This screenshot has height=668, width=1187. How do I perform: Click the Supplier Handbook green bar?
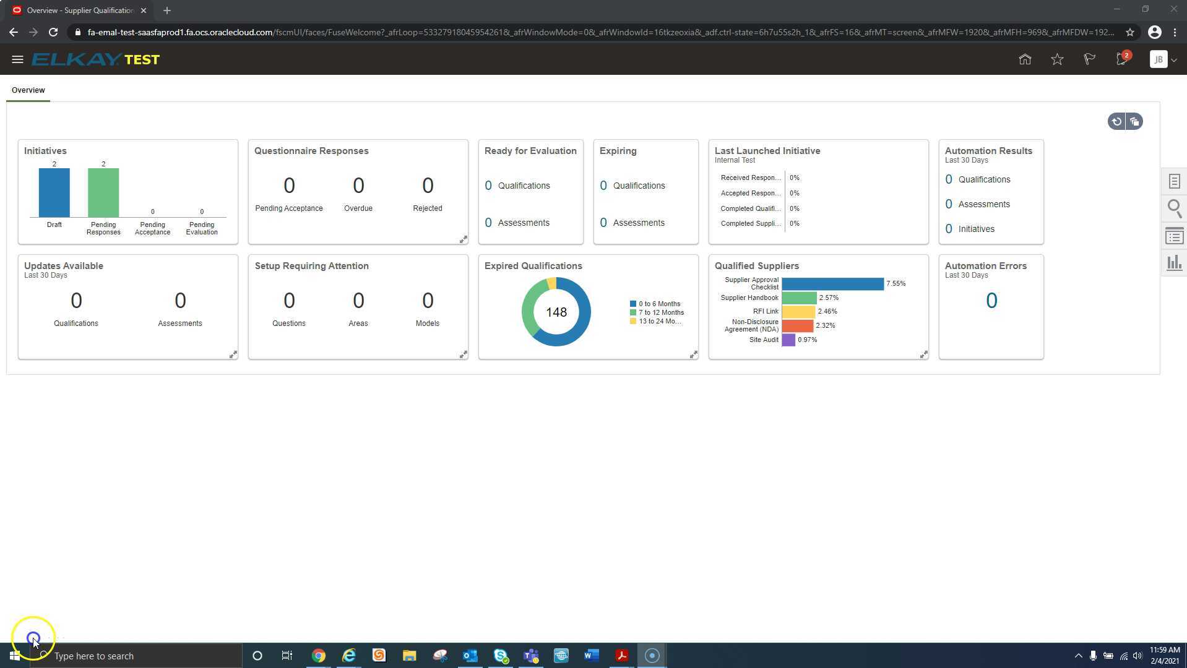pyautogui.click(x=800, y=298)
